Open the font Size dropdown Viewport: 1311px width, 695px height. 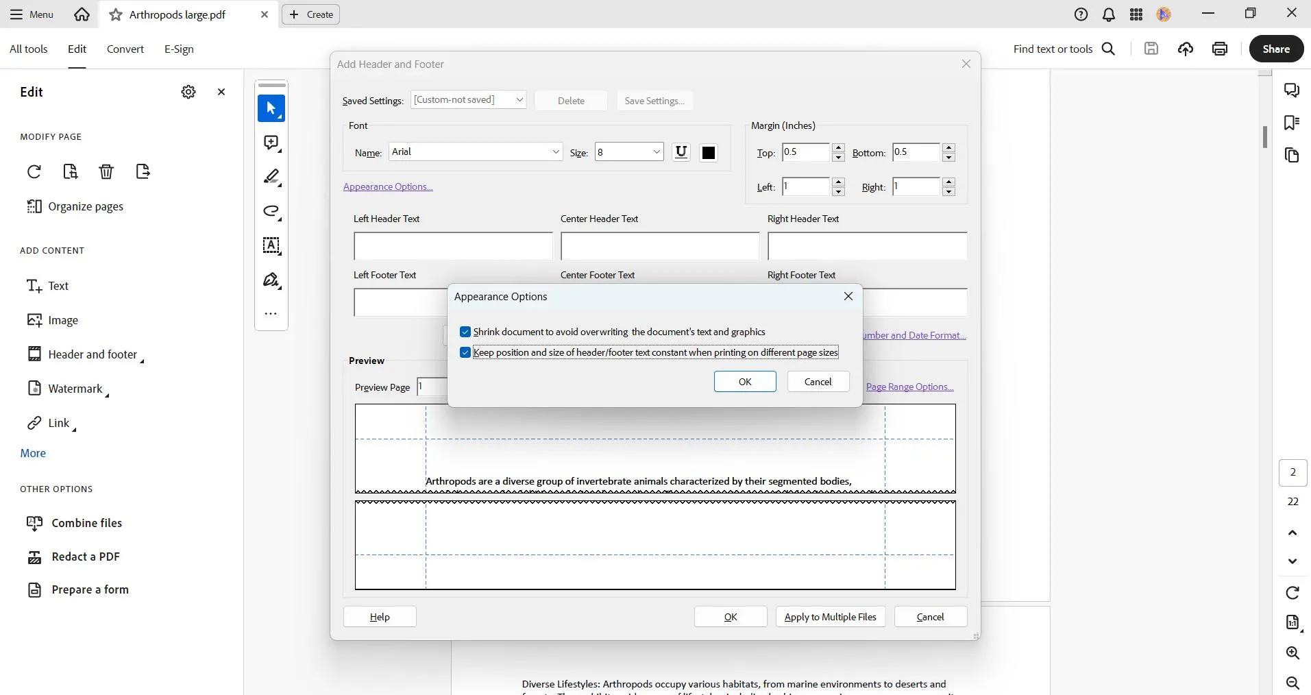point(656,151)
